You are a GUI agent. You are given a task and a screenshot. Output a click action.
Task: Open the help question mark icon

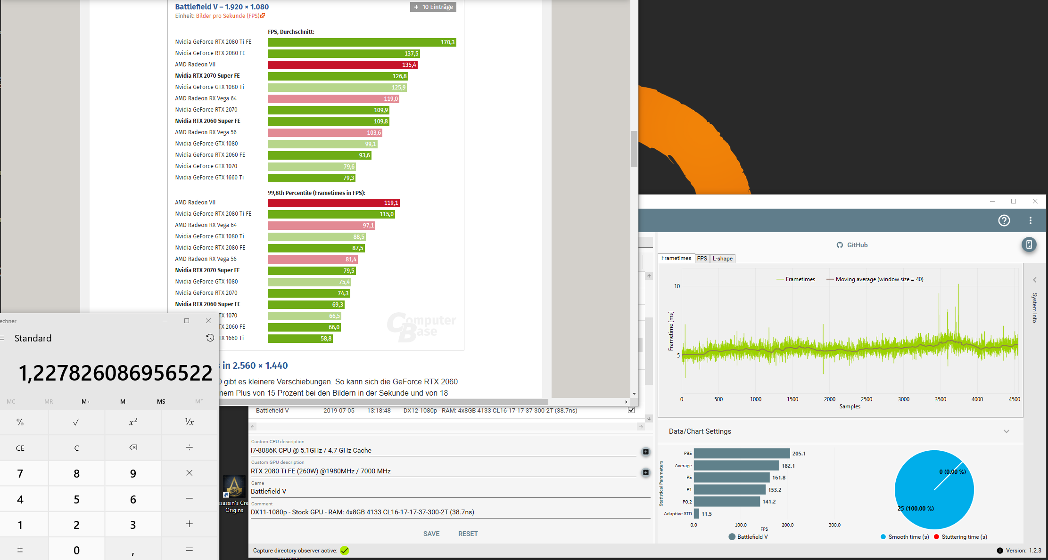(1004, 220)
